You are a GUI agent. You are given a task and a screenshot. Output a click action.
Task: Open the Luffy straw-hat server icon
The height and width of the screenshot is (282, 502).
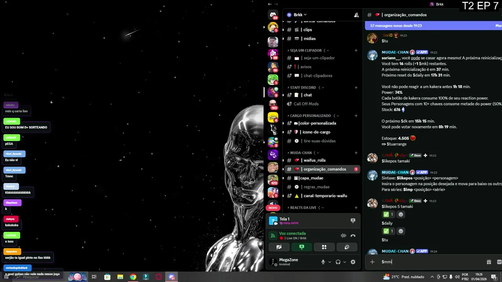273,27
